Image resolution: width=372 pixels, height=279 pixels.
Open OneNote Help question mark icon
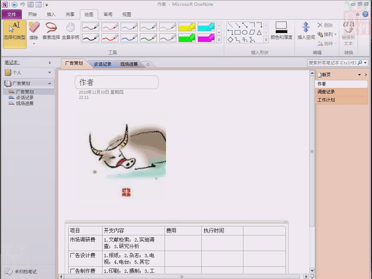click(x=365, y=14)
